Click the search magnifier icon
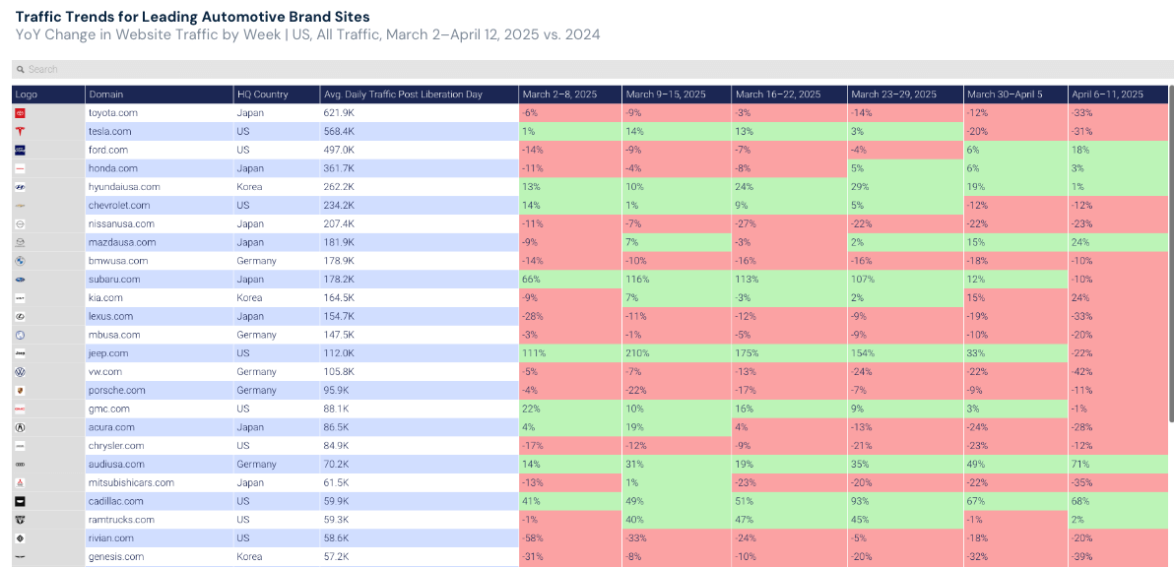1174x567 pixels. (20, 69)
